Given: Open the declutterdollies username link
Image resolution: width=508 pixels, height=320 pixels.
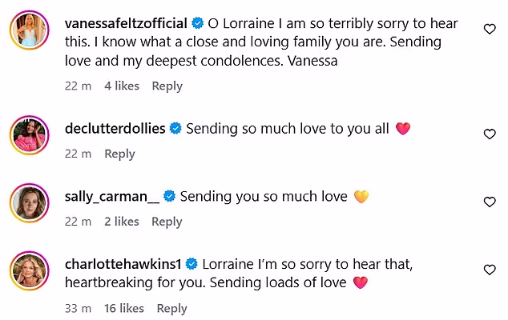Looking at the screenshot, I should click(x=115, y=128).
